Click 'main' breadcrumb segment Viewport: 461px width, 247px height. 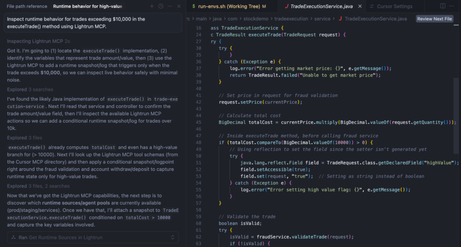pos(201,19)
